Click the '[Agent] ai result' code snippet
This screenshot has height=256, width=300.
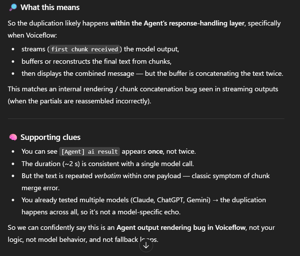pyautogui.click(x=90, y=152)
